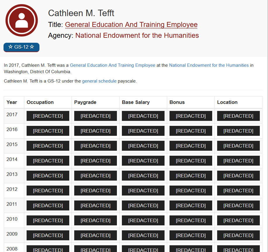
Task: Click the redacted Occupation cell for 2013
Action: click(48, 176)
